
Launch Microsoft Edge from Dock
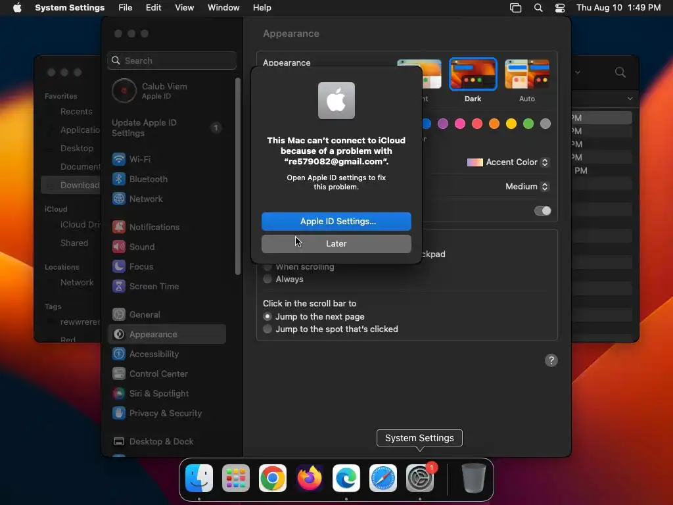pyautogui.click(x=346, y=478)
